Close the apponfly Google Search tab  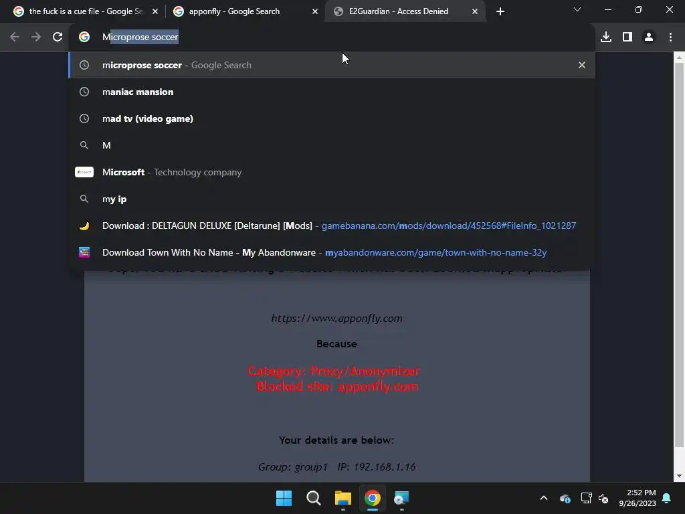point(314,11)
